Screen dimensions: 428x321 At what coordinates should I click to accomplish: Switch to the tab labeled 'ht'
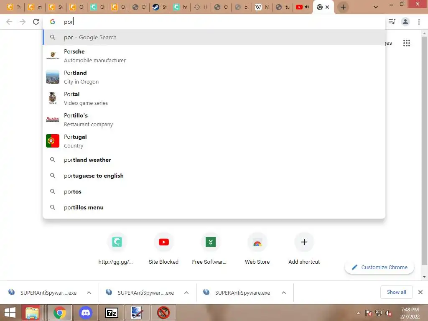[180, 7]
